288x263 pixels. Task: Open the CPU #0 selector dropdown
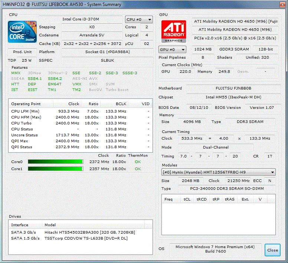click(x=139, y=19)
